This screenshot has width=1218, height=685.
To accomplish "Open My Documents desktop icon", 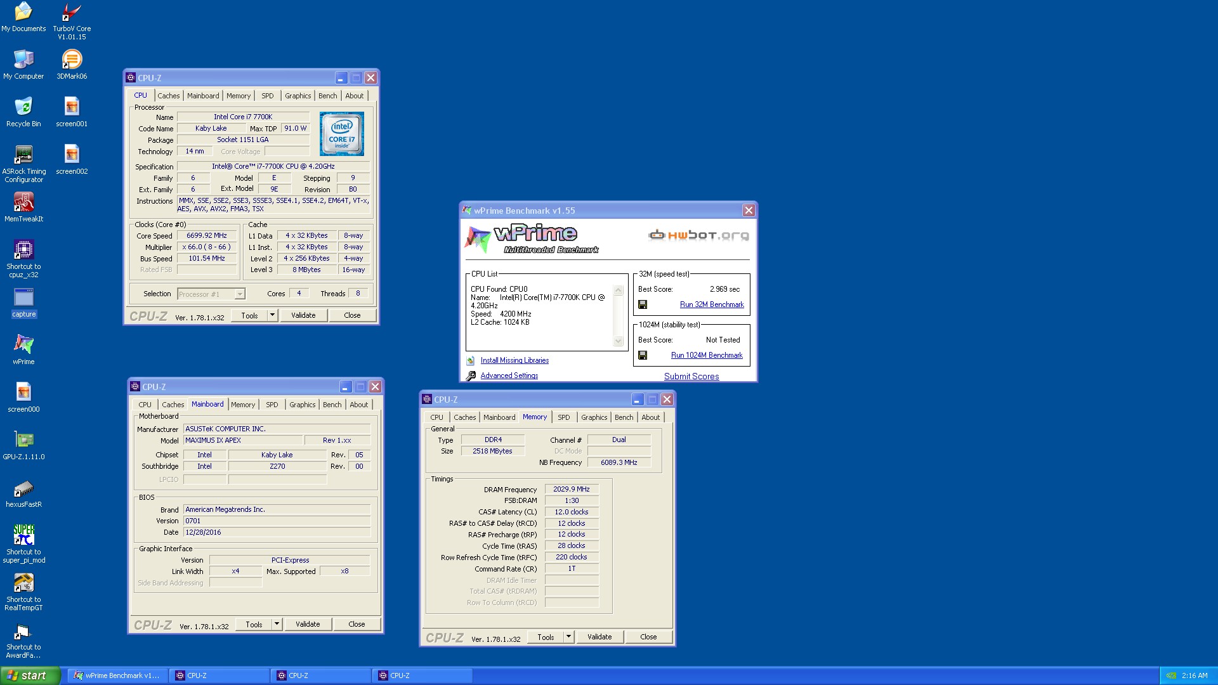I will pos(23,17).
